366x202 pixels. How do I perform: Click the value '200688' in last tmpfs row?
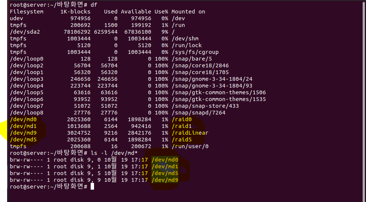[81, 147]
